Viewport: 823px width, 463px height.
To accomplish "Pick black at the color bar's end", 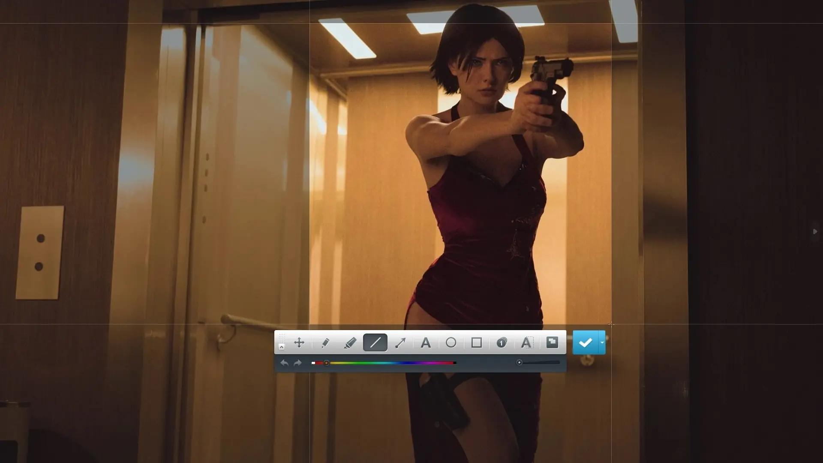I will [x=455, y=363].
